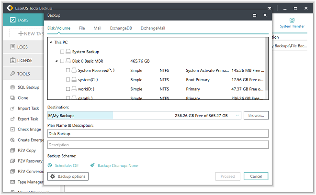Screen dimensions: 316x195
Task: Collapse the Disk 0 Basic MBR node
Action: tap(56, 61)
